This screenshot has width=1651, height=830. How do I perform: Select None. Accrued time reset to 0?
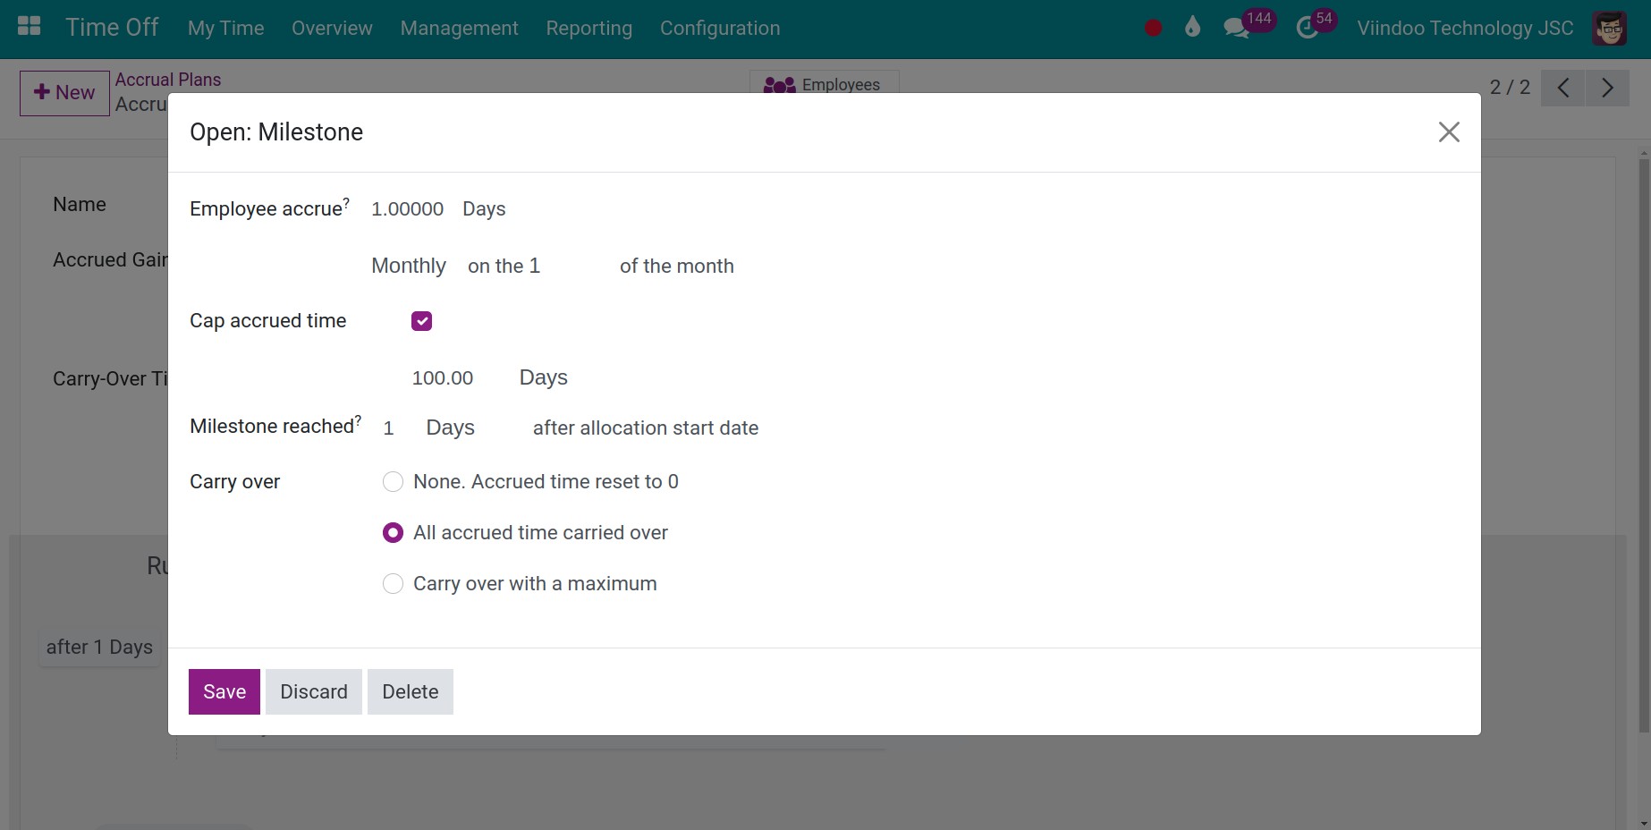click(x=393, y=482)
